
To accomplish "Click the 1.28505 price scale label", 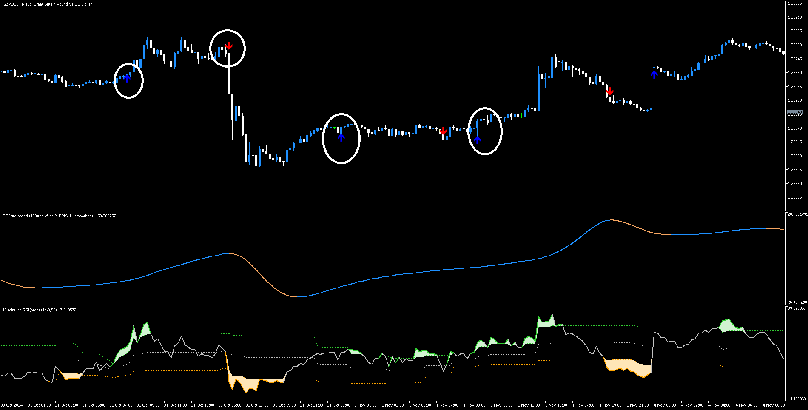I will click(x=794, y=170).
